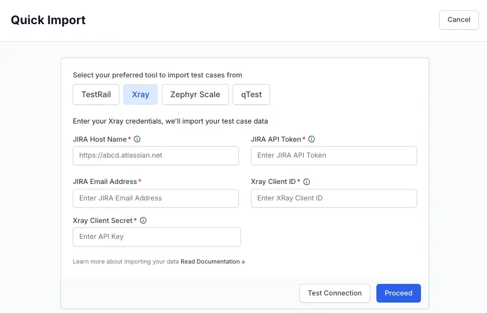Switch to Zephyr Scale import option
The width and height of the screenshot is (487, 313).
coord(195,94)
